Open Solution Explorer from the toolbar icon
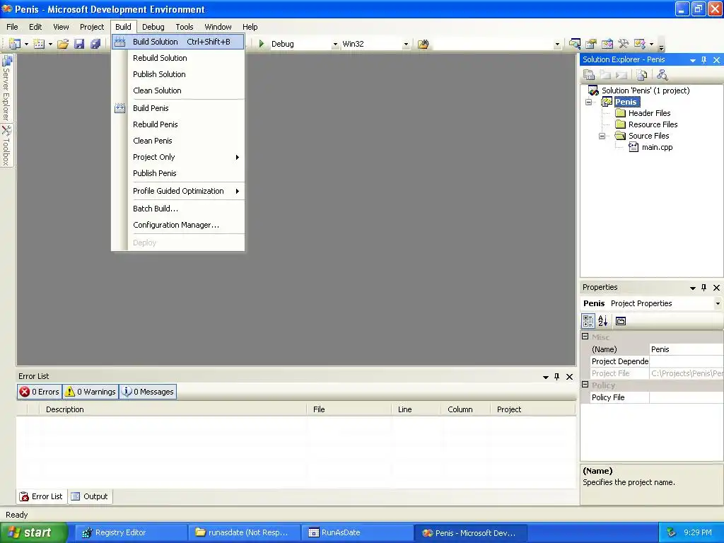Viewport: 724px width, 543px height. click(574, 44)
